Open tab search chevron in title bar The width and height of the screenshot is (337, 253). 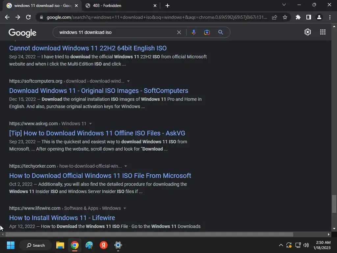click(x=284, y=5)
